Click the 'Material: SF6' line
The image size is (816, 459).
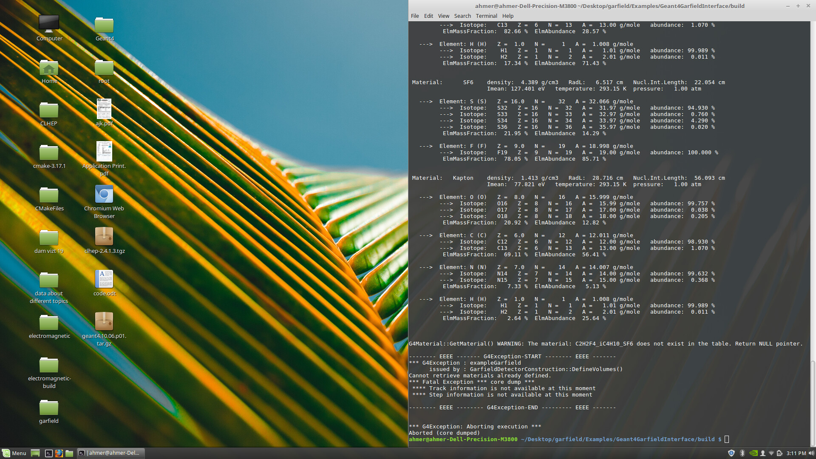[569, 82]
